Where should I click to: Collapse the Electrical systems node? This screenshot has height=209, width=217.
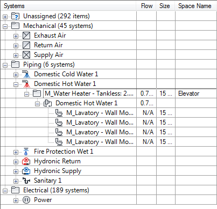click(x=5, y=191)
